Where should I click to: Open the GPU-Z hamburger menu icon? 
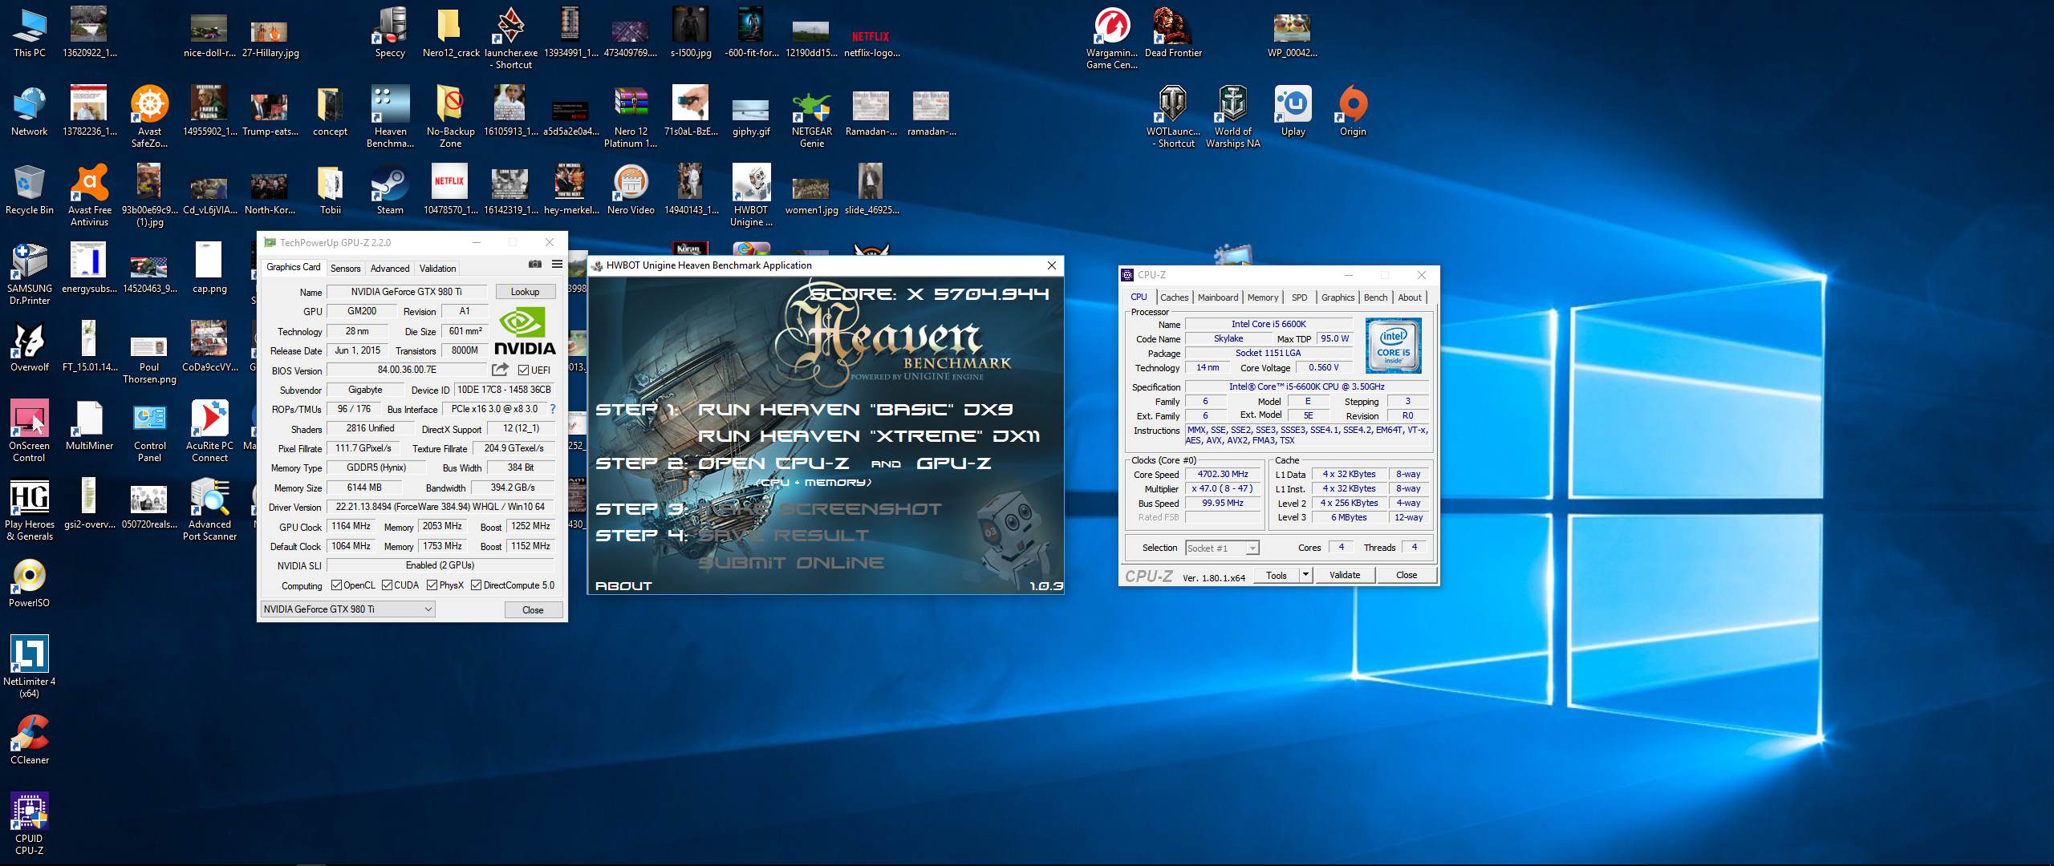tap(557, 265)
